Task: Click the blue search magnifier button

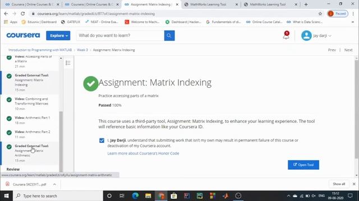Action: coord(169,36)
